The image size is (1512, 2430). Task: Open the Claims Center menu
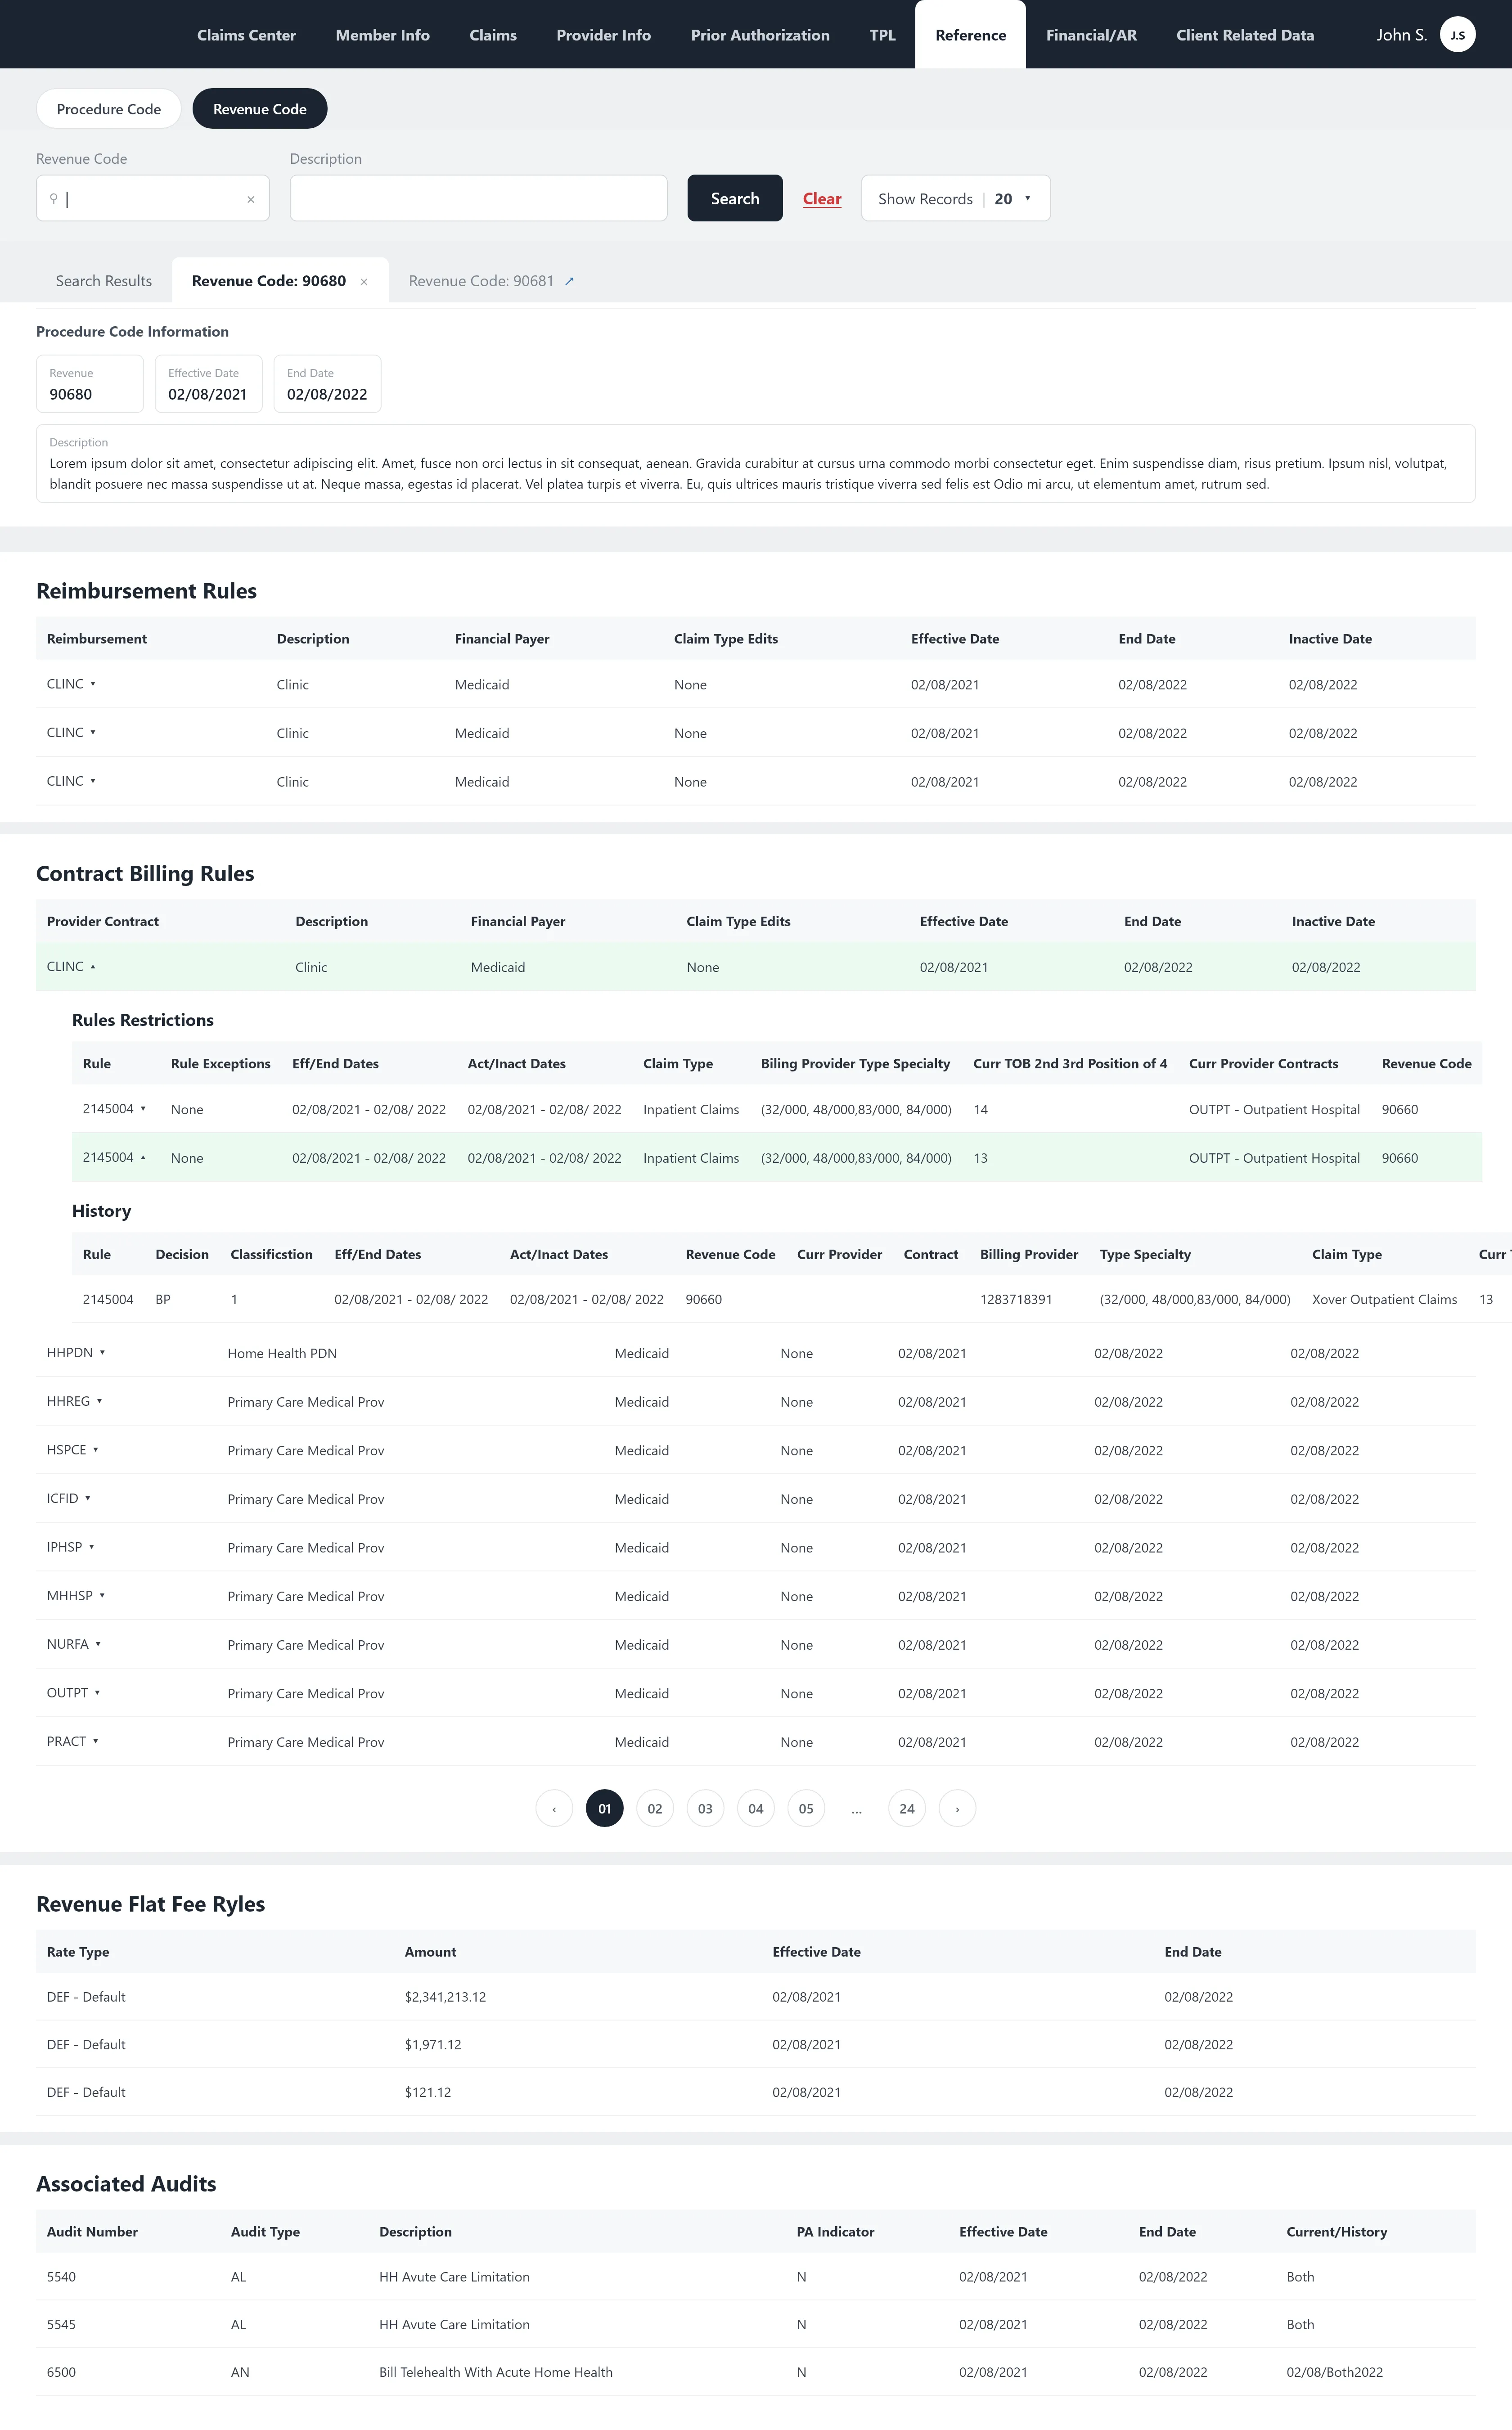coord(246,35)
